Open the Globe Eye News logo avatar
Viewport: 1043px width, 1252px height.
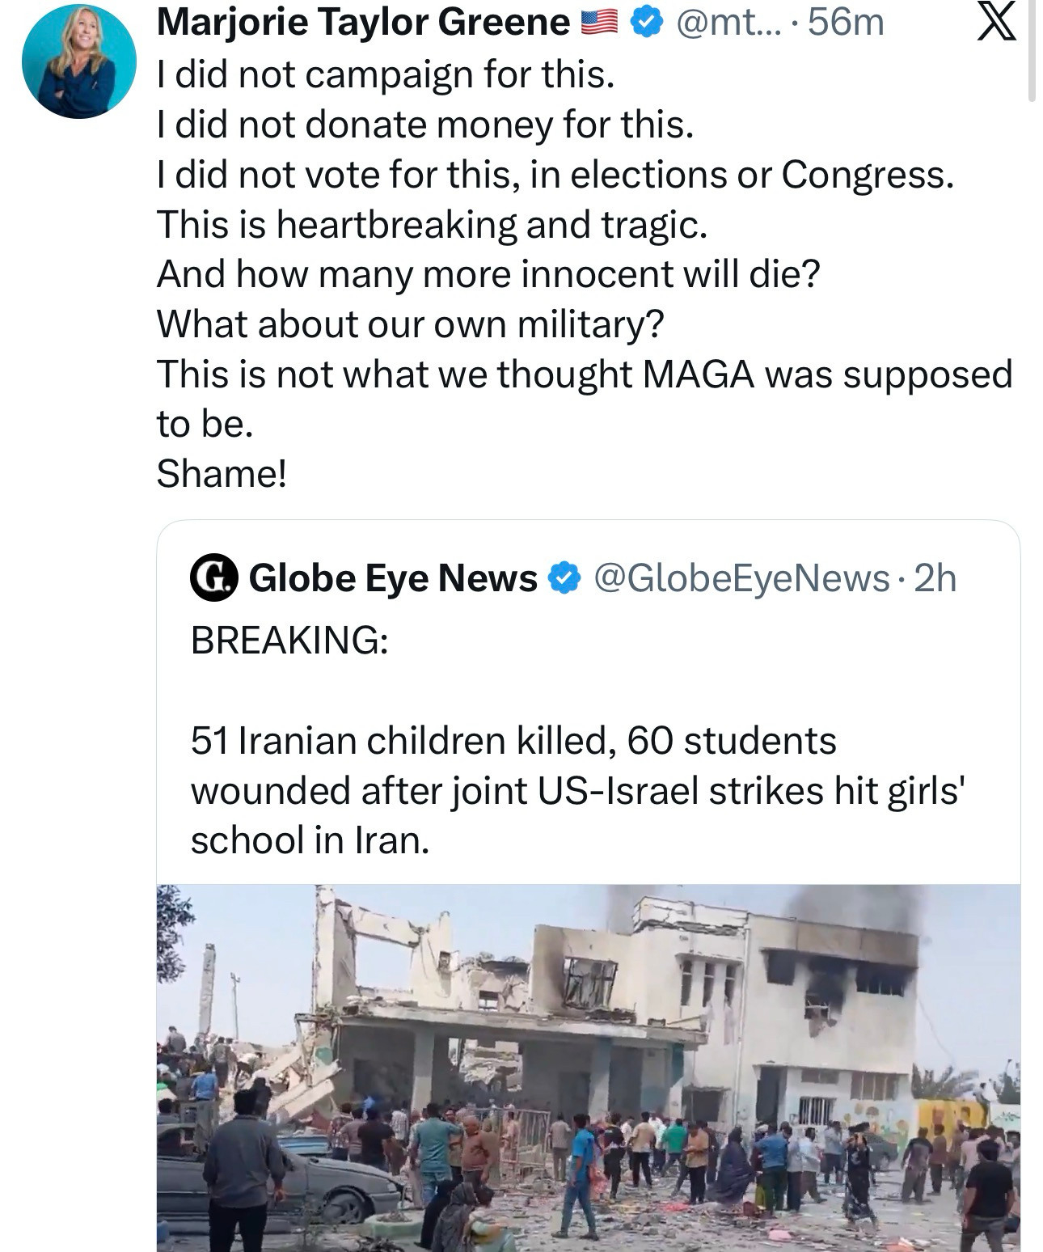click(x=213, y=578)
